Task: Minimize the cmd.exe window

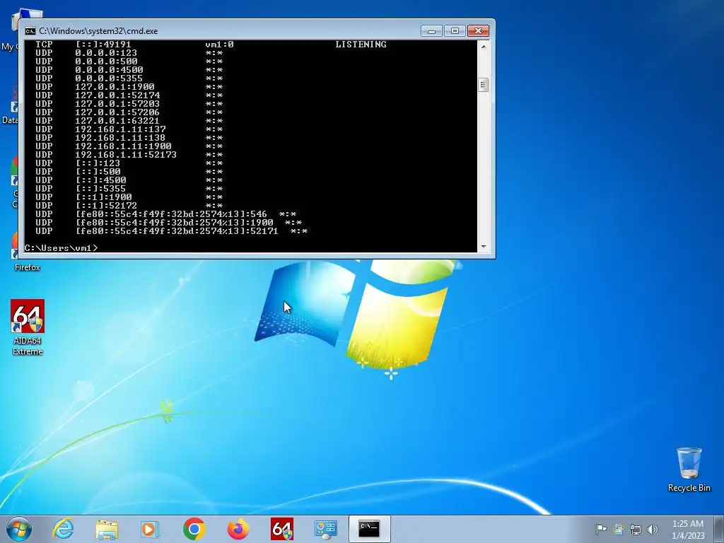Action: [x=431, y=31]
